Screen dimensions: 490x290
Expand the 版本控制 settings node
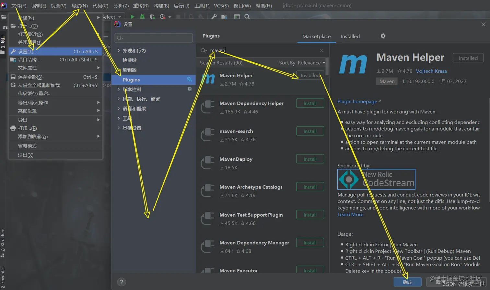pos(119,89)
